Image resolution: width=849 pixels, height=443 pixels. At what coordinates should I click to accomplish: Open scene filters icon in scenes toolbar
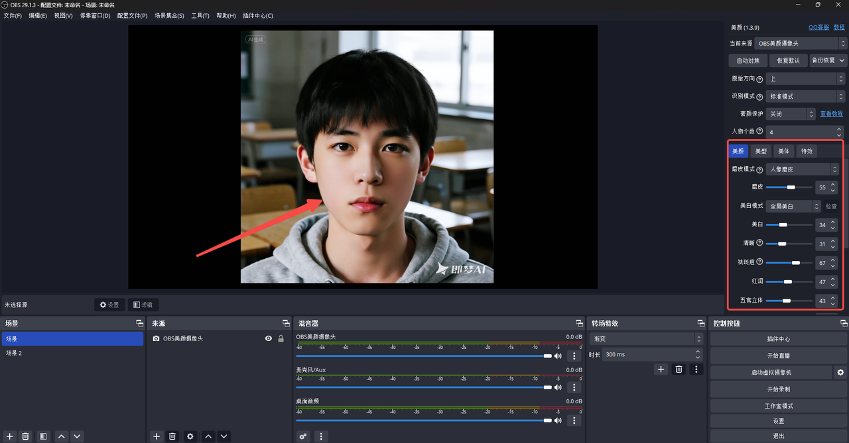pos(43,436)
